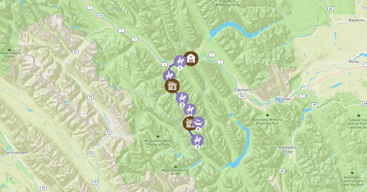The height and width of the screenshot is (192, 367).
Task: Select horseback riding marker numbered 2
Action: (x=182, y=98)
